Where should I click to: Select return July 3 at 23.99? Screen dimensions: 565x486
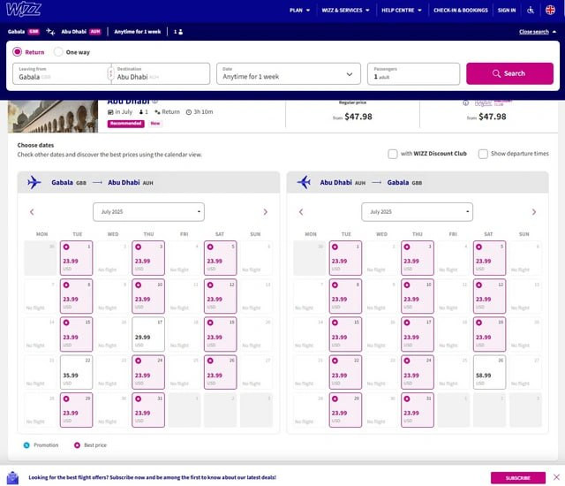pyautogui.click(x=418, y=258)
